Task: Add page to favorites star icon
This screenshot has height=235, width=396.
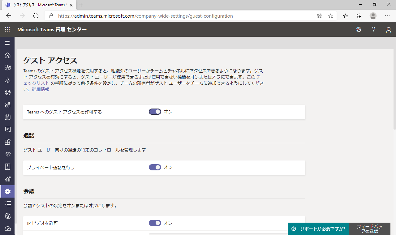Action: coord(330,16)
